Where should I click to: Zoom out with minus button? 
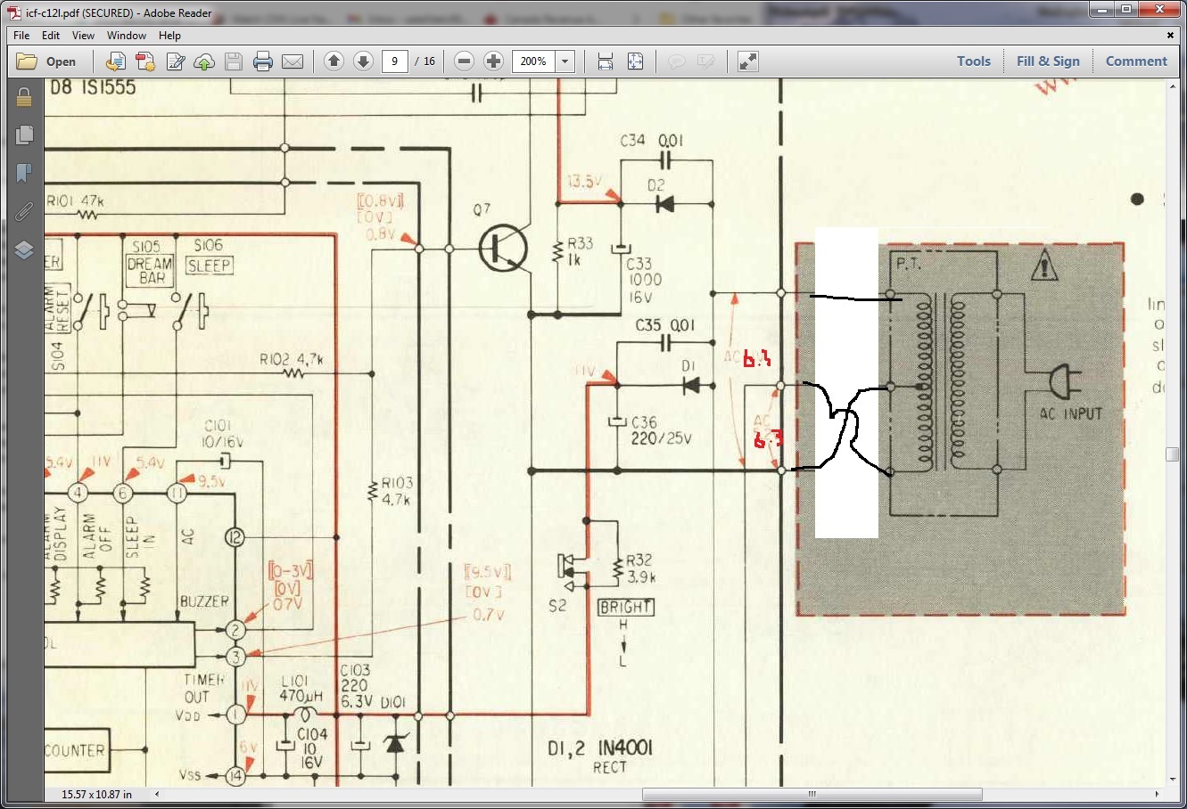point(464,61)
